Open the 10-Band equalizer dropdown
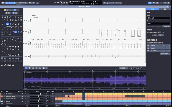172x107 pixels. 157,50
